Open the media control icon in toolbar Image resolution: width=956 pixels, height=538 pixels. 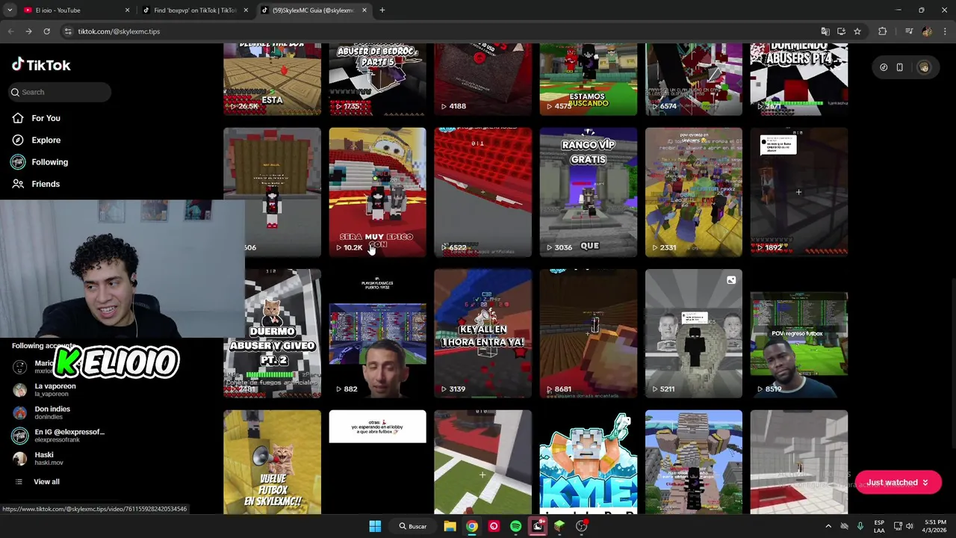click(x=909, y=31)
